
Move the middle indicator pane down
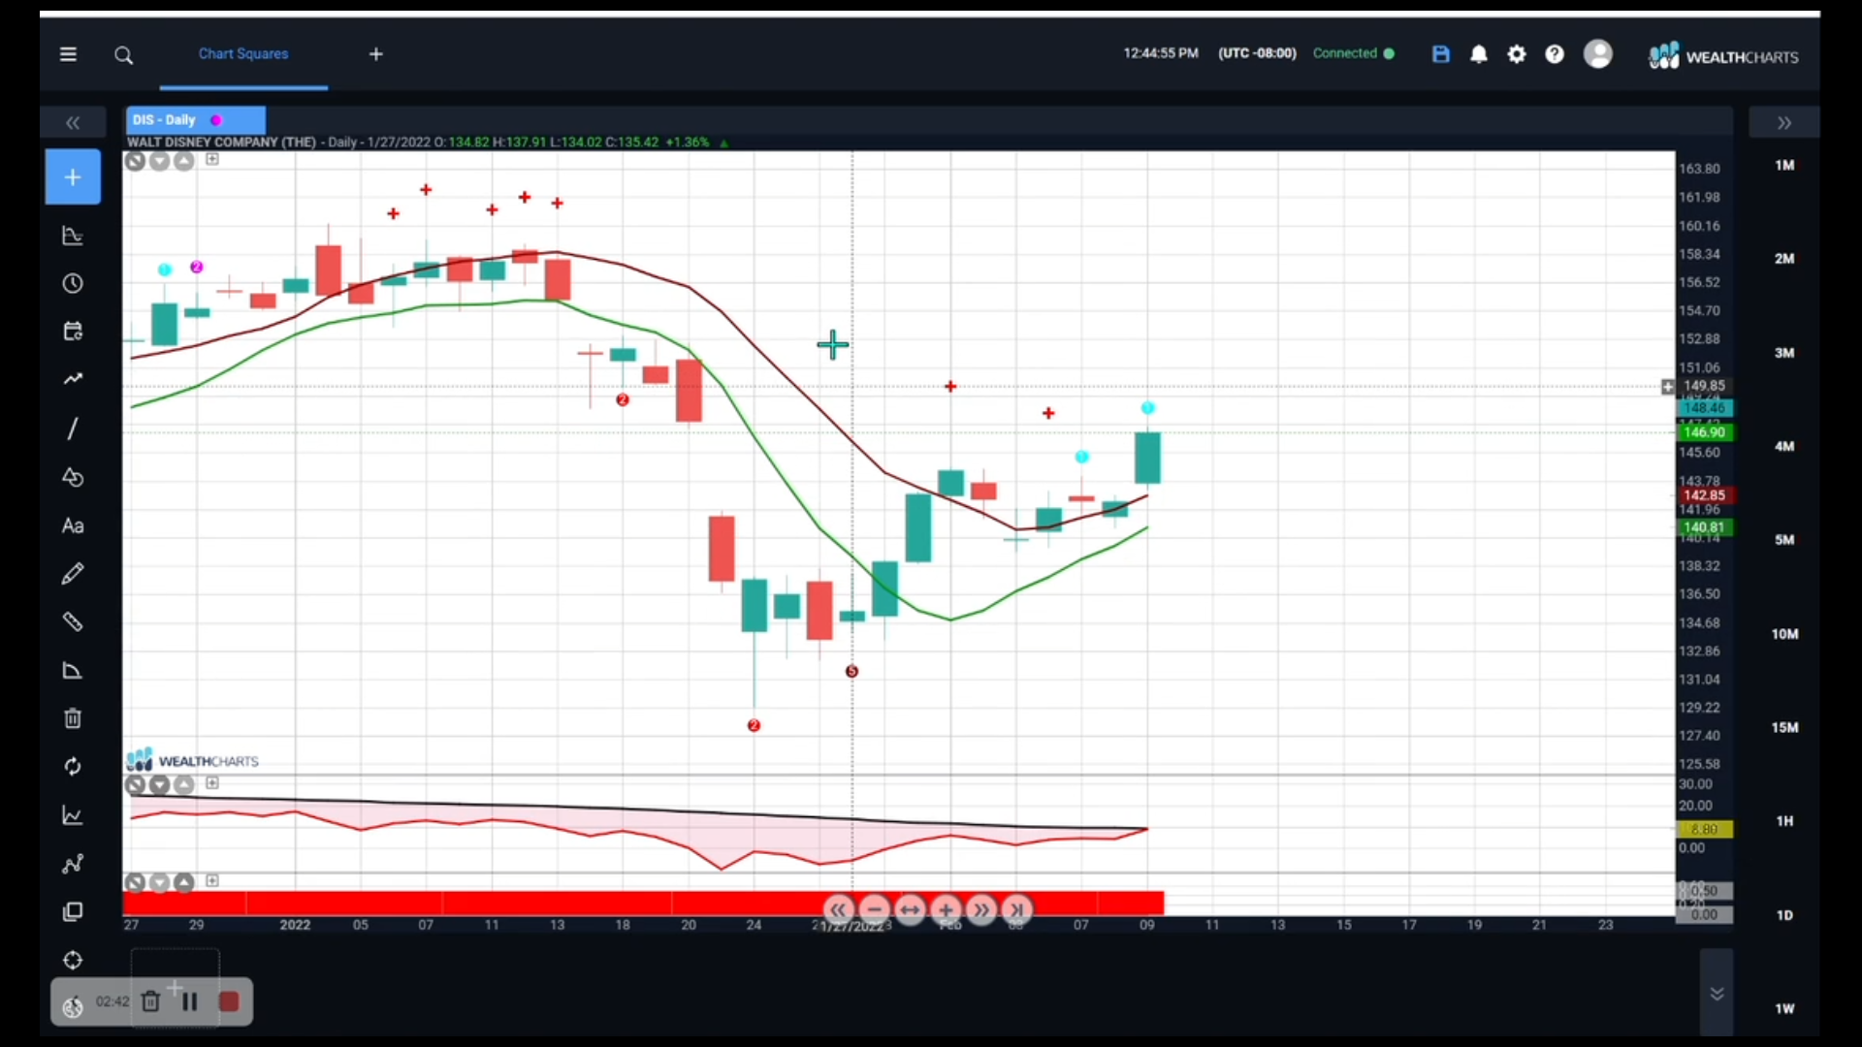click(x=160, y=785)
